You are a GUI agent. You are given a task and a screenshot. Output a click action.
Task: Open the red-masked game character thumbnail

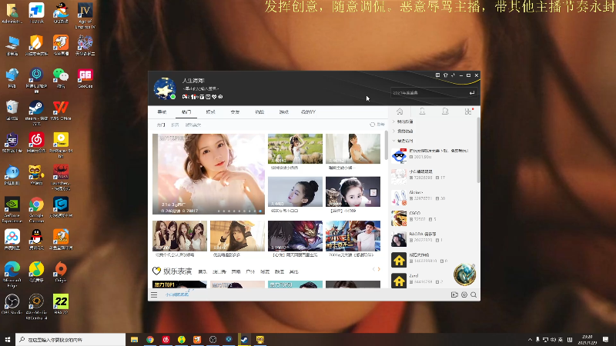pos(295,236)
